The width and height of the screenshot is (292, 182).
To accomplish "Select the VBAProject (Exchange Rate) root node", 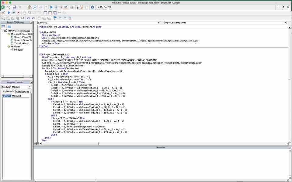I will (20, 31).
